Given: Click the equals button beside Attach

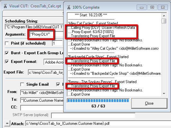Looking at the screenshot, I should pyautogui.click(x=7, y=124).
